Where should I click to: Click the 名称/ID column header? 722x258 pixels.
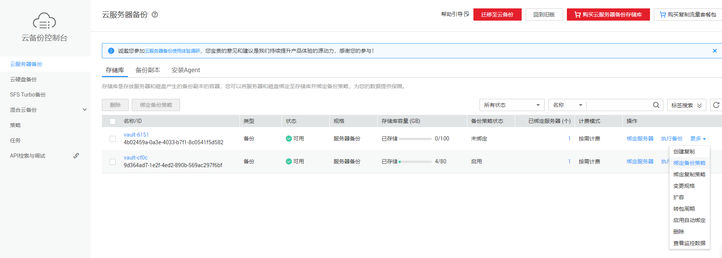tap(133, 121)
